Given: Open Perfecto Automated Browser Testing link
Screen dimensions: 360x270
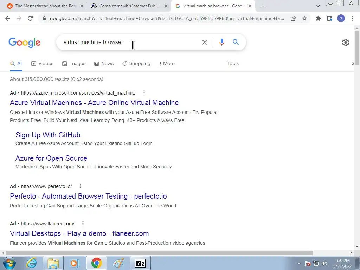Looking at the screenshot, I should (x=88, y=196).
